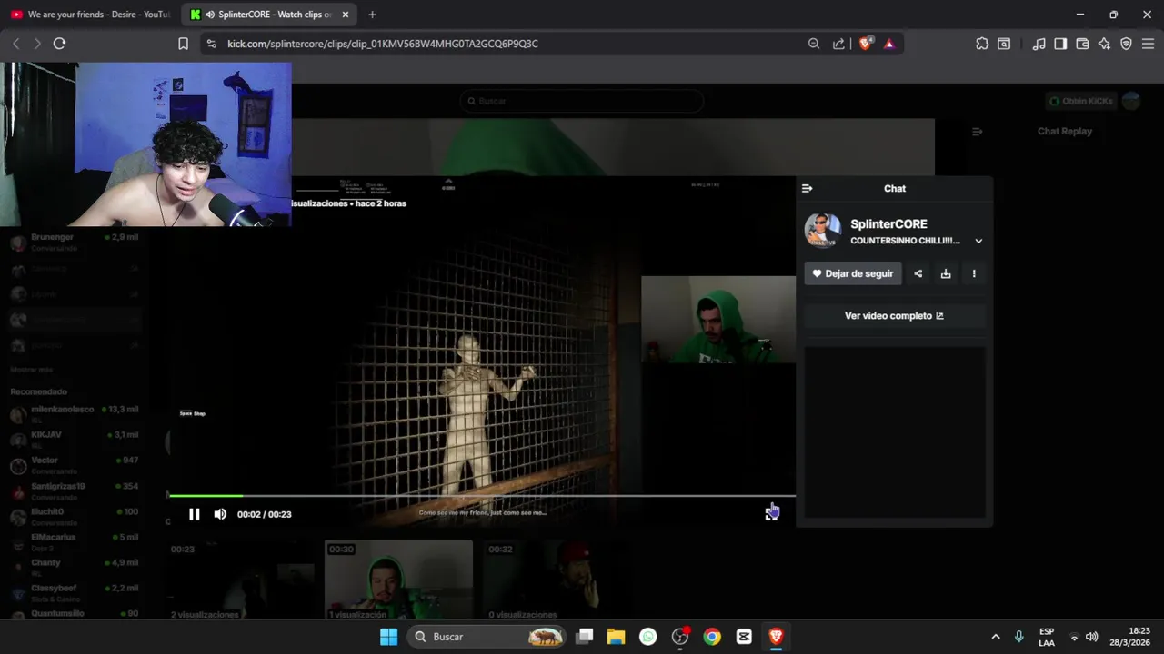Screen dimensions: 1164x654
Task: Expand the SplinterCORE channel info chevron
Action: pyautogui.click(x=978, y=241)
